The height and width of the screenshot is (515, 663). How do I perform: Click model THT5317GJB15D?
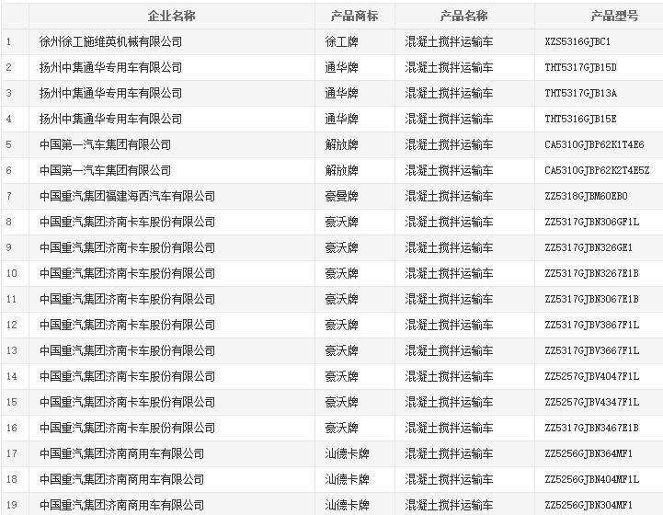tap(580, 67)
